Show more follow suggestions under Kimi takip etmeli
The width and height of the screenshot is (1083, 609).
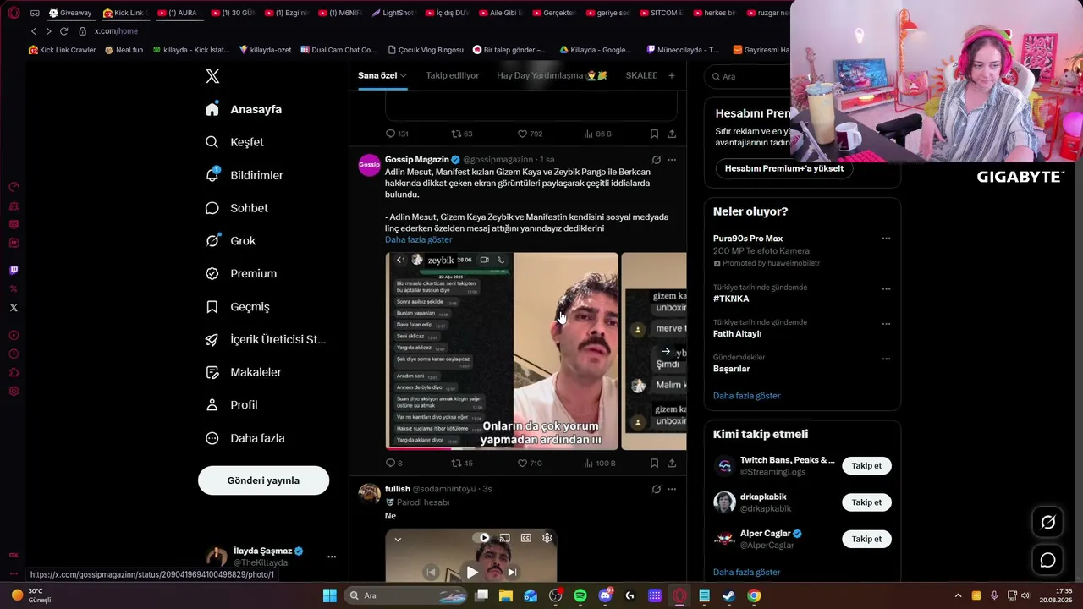point(746,573)
